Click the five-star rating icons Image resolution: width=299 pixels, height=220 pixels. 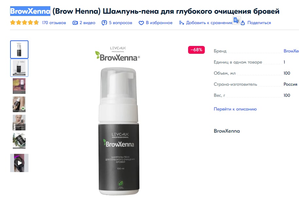click(25, 22)
